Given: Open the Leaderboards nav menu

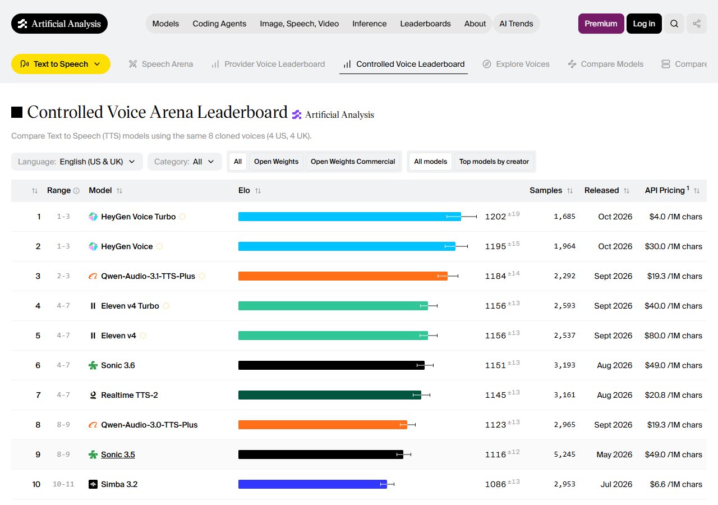Looking at the screenshot, I should [x=425, y=24].
